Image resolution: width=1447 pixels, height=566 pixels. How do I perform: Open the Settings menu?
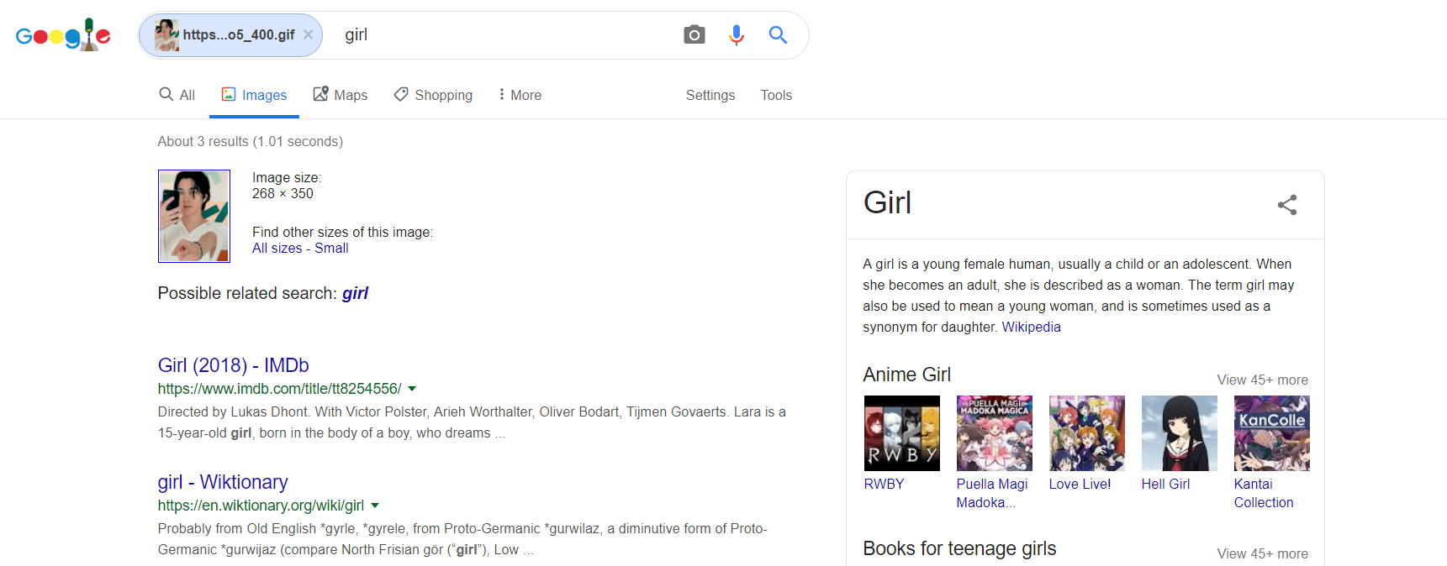[x=710, y=95]
